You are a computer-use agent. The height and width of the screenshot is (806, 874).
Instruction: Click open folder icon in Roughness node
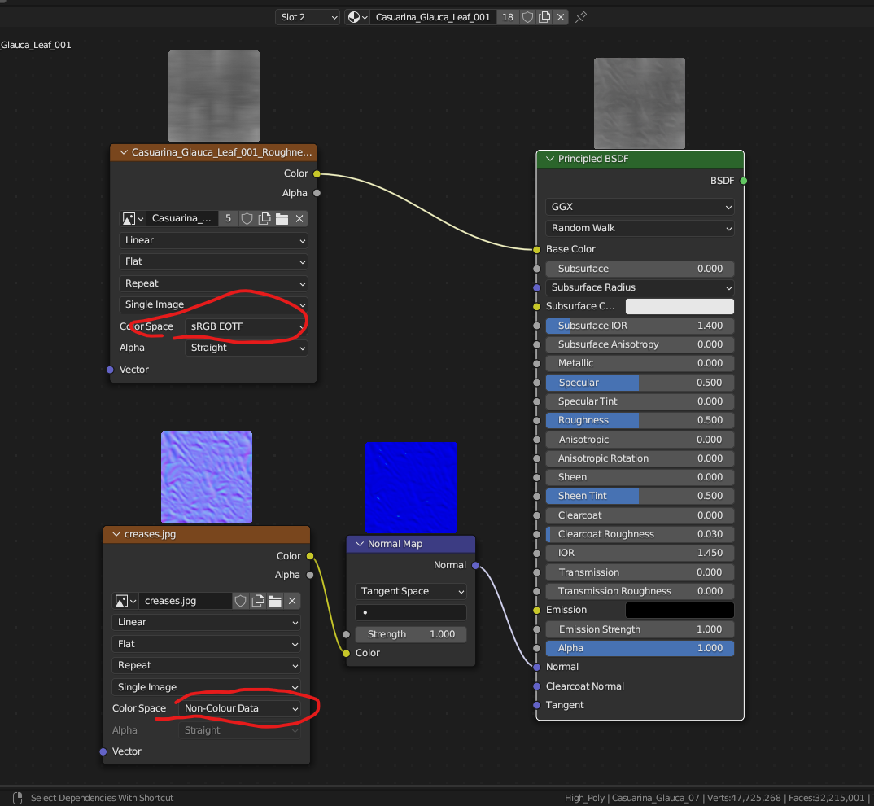click(x=282, y=219)
